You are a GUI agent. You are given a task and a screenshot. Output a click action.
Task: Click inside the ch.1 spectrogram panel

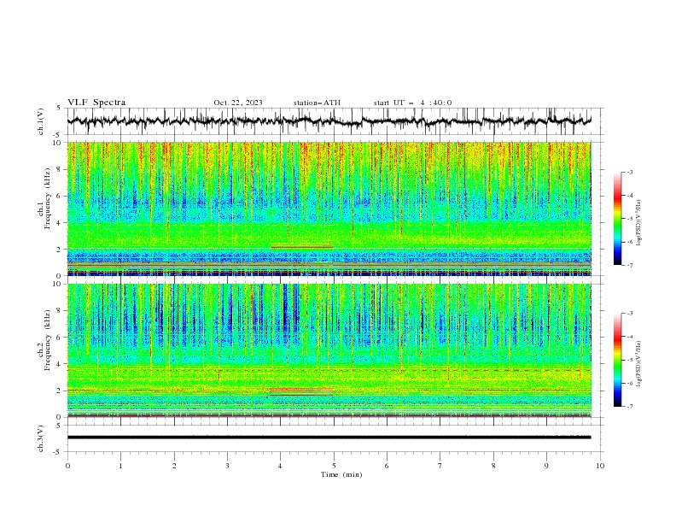click(329, 209)
